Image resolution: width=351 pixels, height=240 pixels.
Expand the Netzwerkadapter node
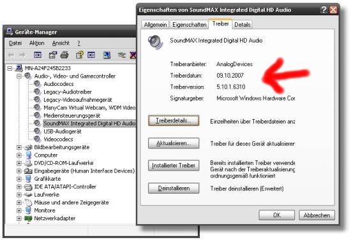point(19,218)
